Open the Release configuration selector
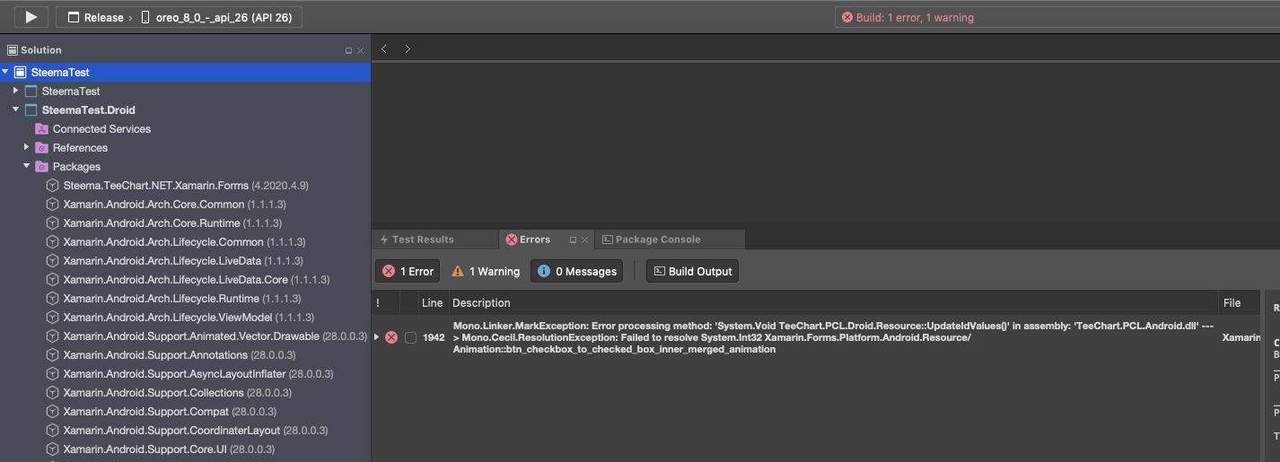The image size is (1280, 462). pos(95,17)
